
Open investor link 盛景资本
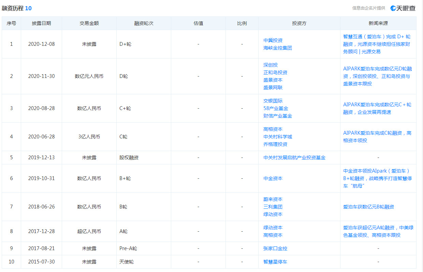coord(273,80)
